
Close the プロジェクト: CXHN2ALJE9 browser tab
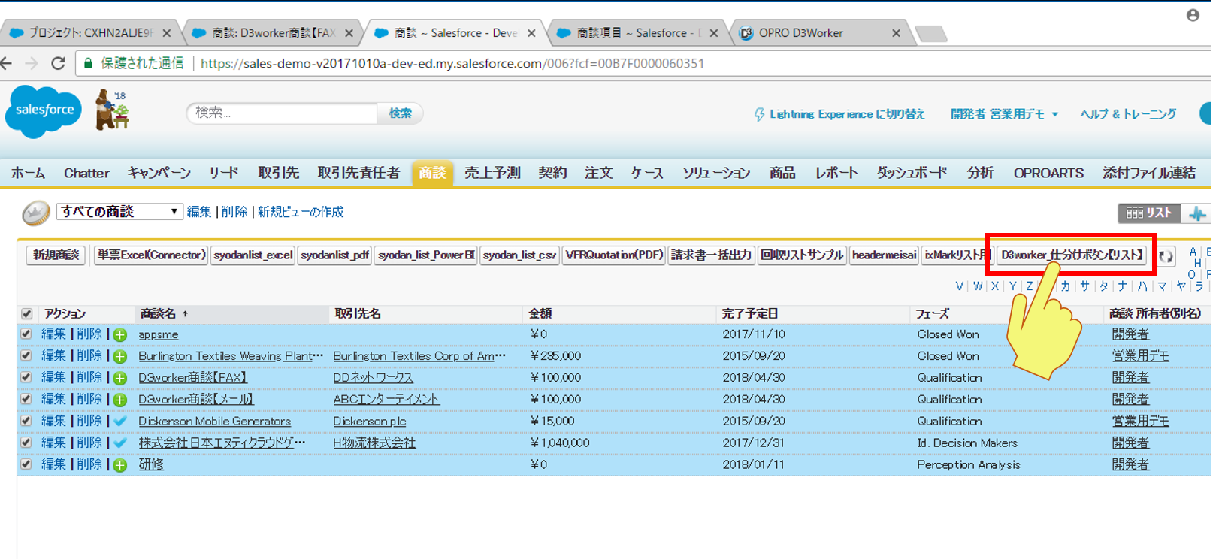167,33
